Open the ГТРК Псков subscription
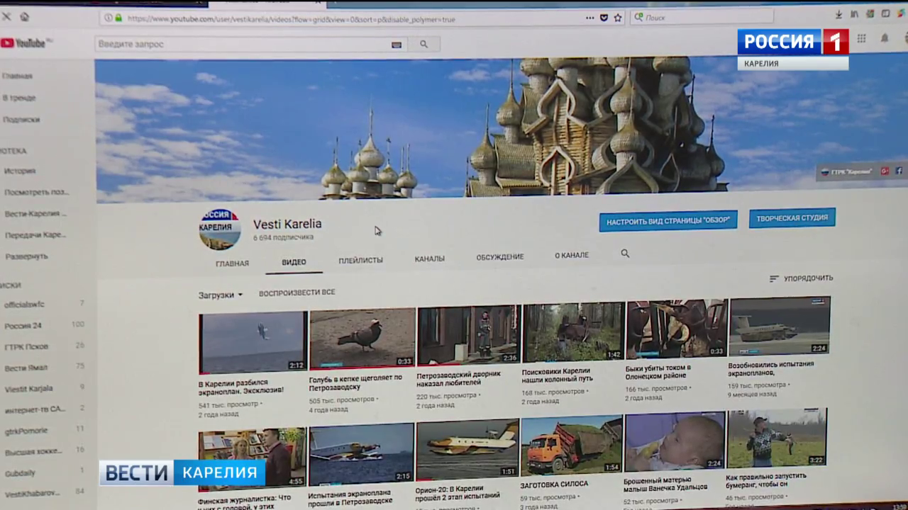Viewport: 908px width, 510px height. point(25,346)
